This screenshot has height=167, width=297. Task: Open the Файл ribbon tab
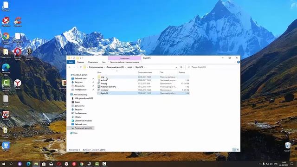coord(71,62)
